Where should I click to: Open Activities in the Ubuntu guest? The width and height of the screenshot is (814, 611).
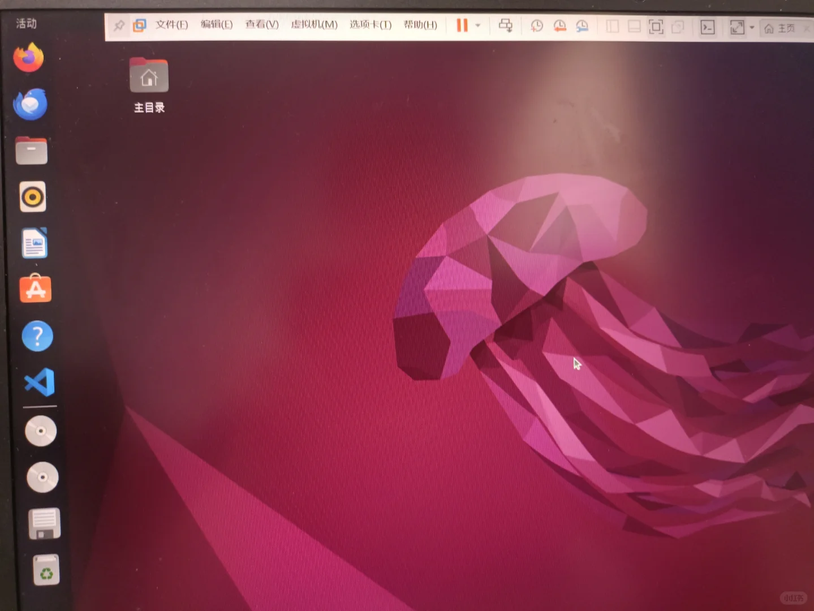pos(26,23)
